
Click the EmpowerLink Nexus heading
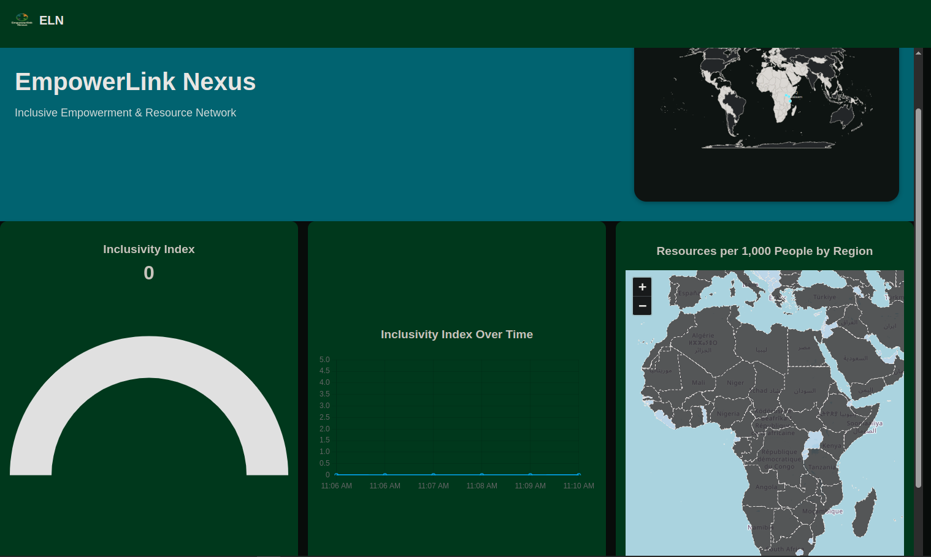(136, 81)
